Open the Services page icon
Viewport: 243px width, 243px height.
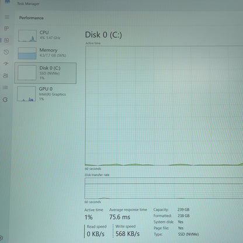click(5, 100)
